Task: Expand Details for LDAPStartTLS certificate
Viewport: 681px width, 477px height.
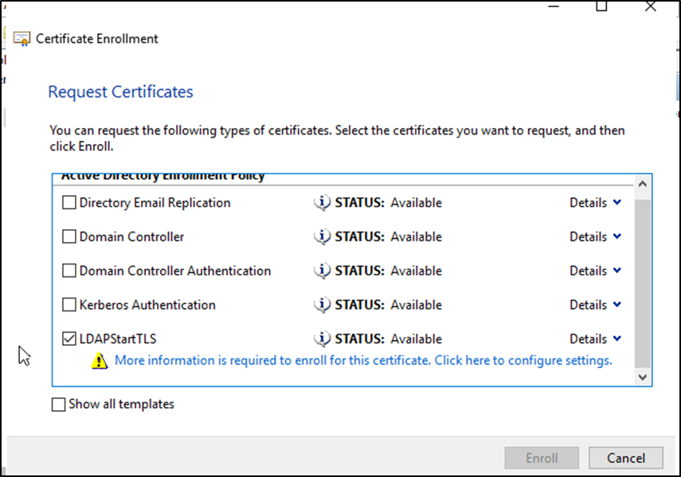Action: [595, 339]
